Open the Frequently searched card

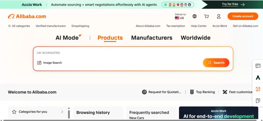click(x=151, y=113)
